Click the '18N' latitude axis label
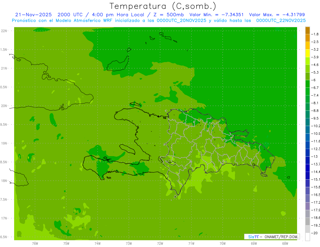320x247 pixels. [4, 181]
